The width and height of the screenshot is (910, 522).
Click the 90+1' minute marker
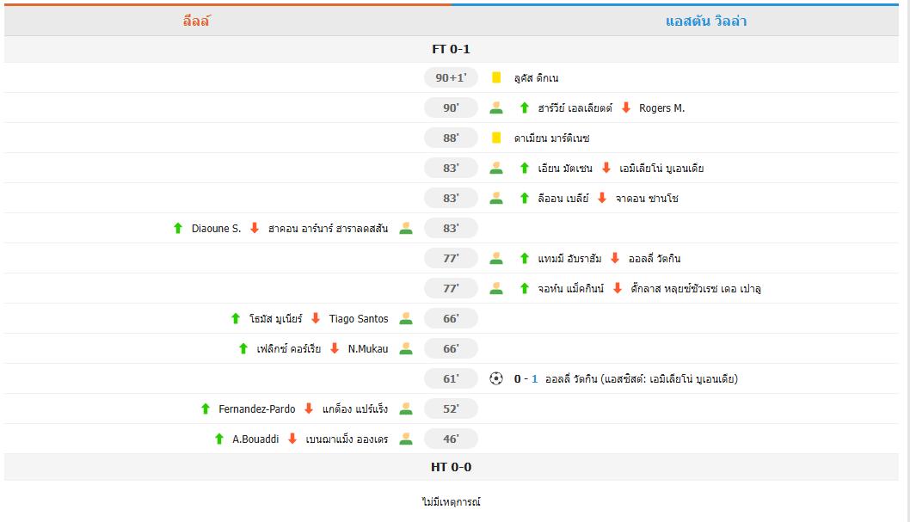(x=451, y=77)
